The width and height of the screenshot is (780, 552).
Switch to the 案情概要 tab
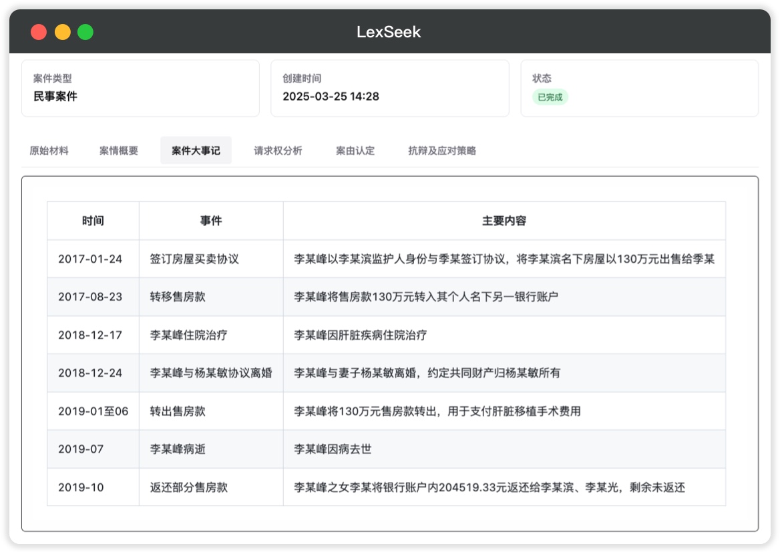[x=119, y=151]
